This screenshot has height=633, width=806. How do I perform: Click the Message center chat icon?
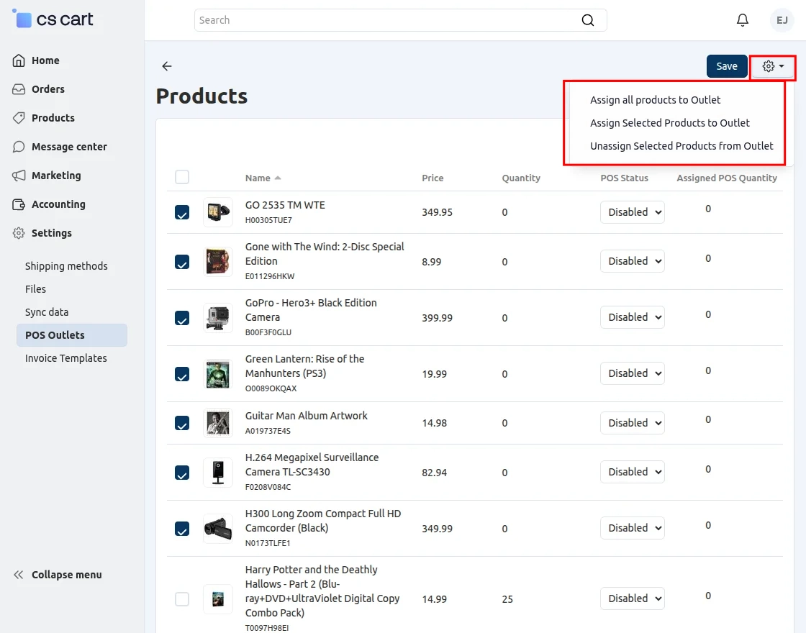click(19, 147)
